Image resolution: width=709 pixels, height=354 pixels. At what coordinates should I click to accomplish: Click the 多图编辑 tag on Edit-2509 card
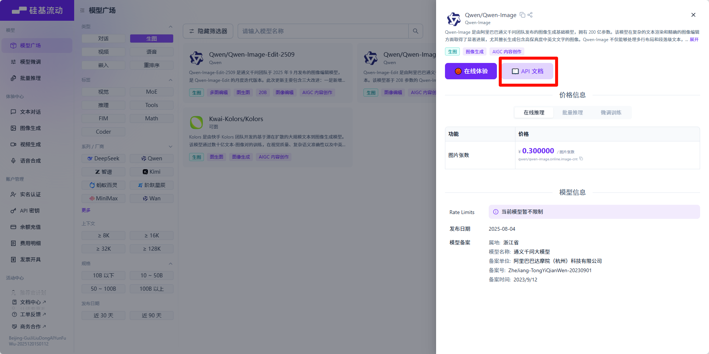219,93
